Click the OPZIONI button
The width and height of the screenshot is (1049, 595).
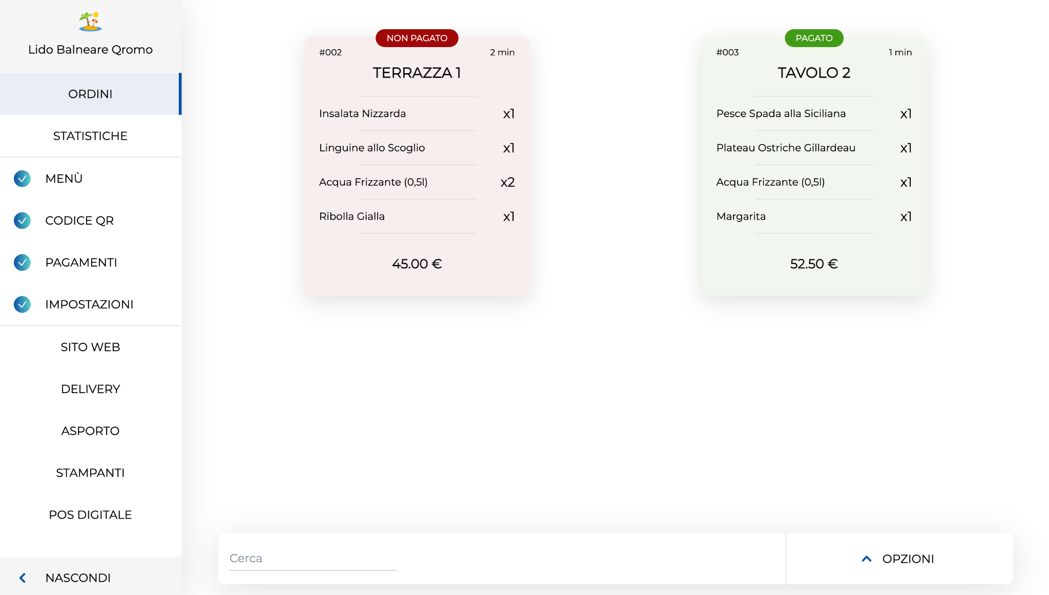point(899,559)
